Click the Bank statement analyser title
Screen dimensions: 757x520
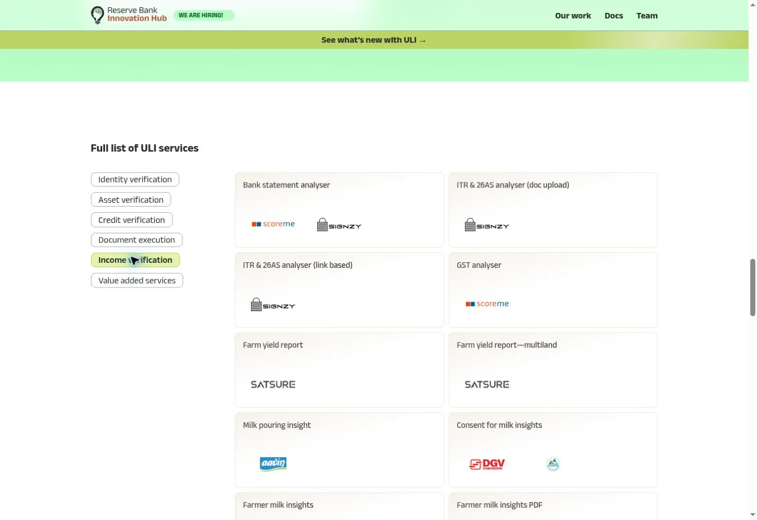tap(286, 185)
